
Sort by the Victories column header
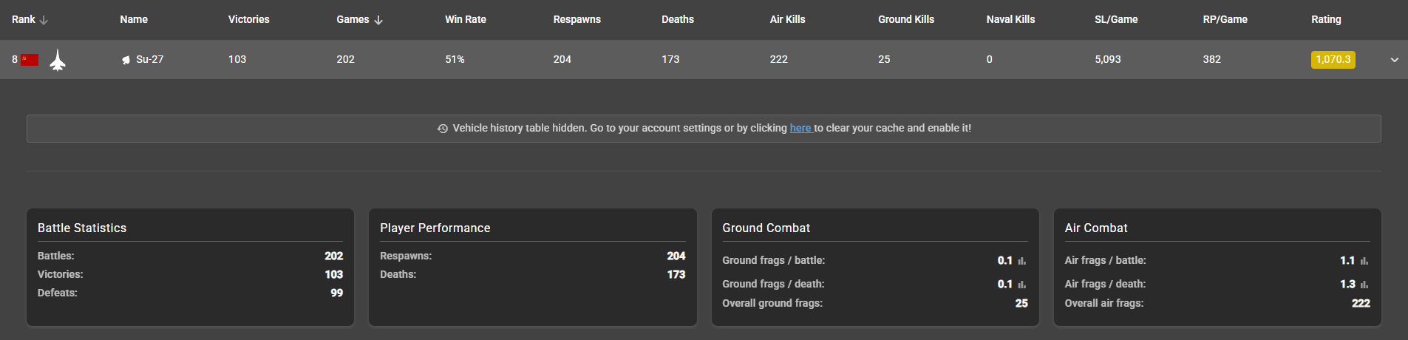coord(248,19)
